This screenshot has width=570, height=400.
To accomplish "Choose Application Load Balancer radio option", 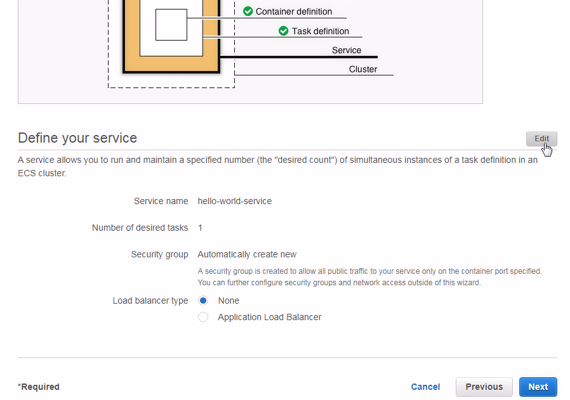I will coord(203,317).
